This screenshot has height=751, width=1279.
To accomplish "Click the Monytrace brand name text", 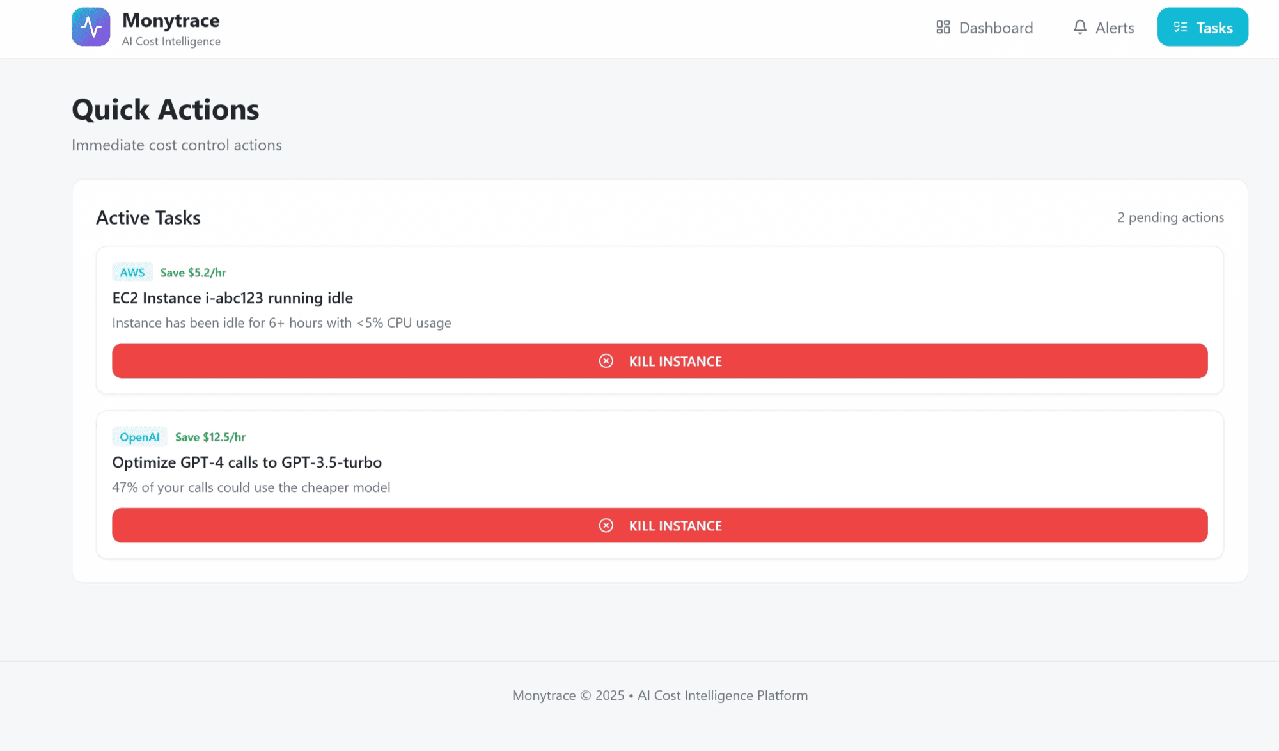I will pos(171,20).
